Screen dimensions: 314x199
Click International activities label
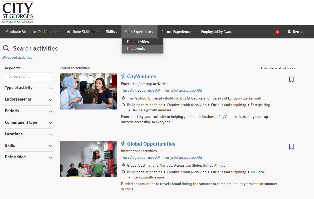(139, 151)
